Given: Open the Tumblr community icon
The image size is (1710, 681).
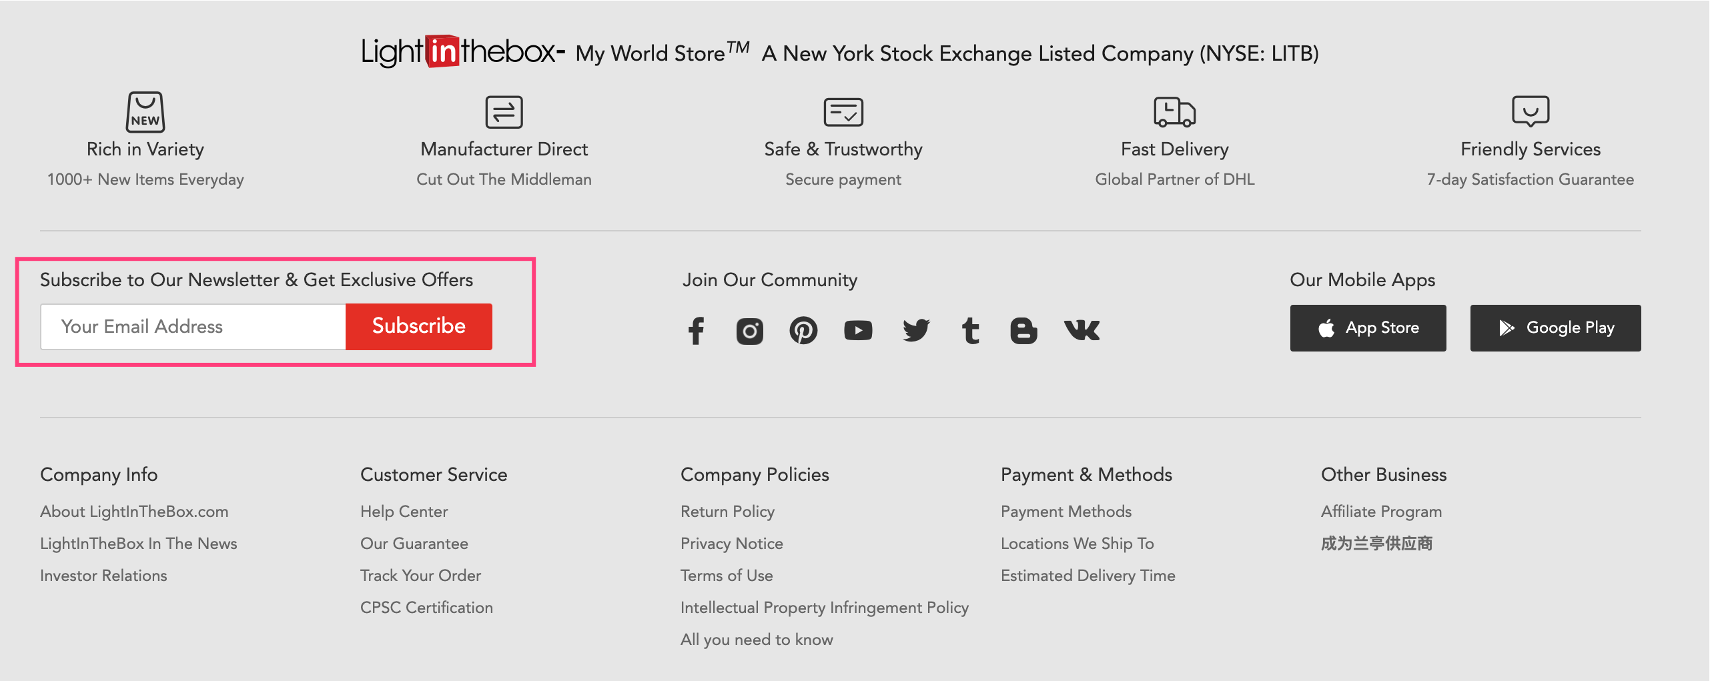Looking at the screenshot, I should click(971, 330).
